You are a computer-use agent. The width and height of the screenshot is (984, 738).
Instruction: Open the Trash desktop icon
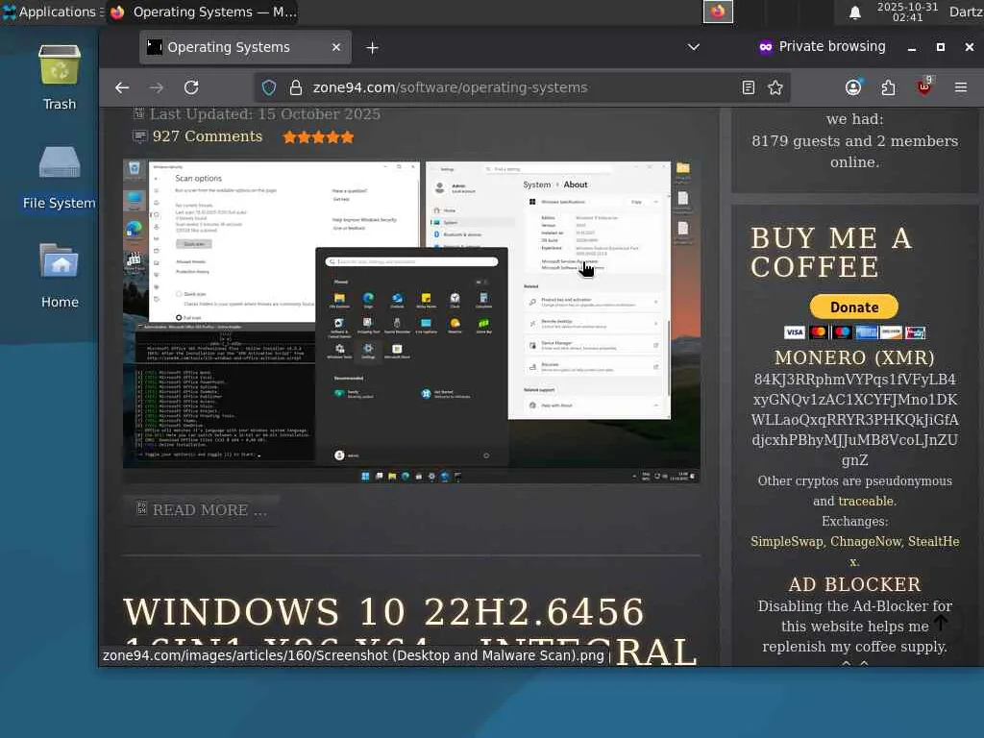pos(60,78)
